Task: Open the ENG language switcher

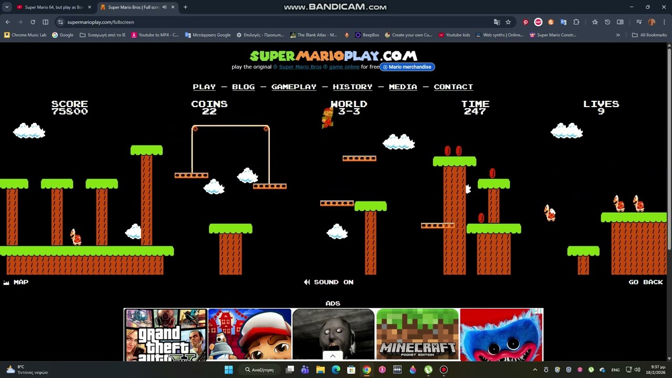Action: click(x=615, y=370)
